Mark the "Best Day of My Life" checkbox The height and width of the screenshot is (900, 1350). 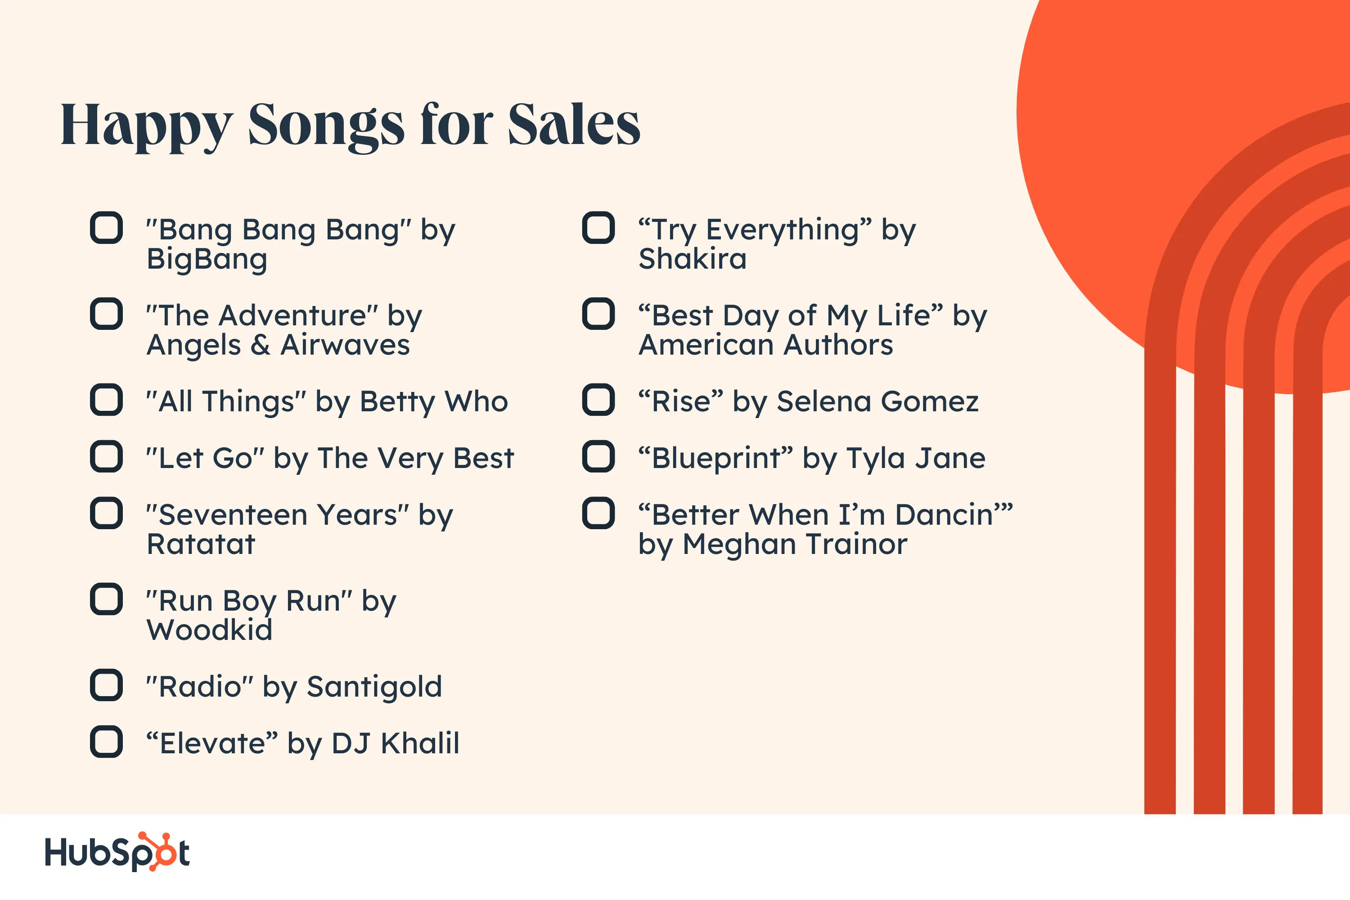tap(598, 314)
